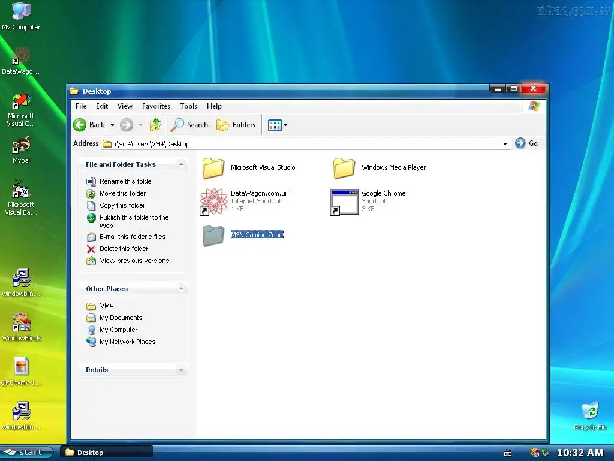614x461 pixels.
Task: Click the taskbar clock
Action: coord(580,453)
